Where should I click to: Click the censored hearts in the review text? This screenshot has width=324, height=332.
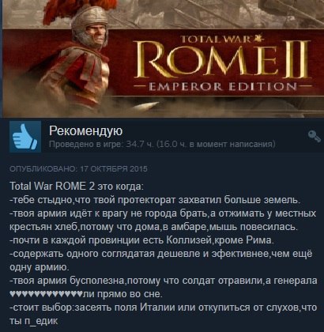click(46, 293)
